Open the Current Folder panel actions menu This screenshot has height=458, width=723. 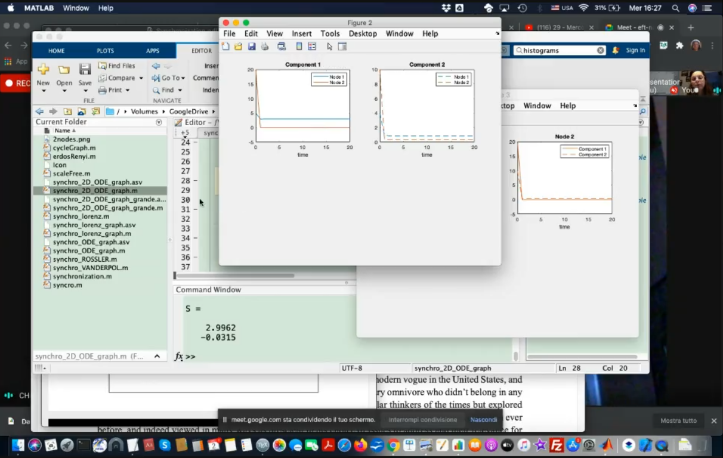click(x=159, y=122)
